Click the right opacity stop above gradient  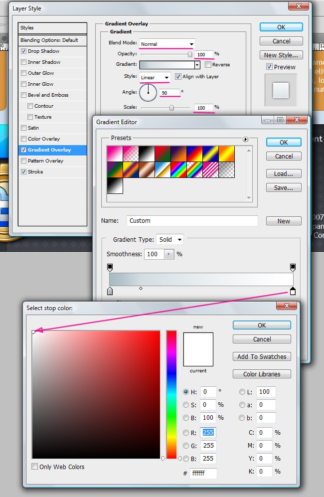(293, 268)
